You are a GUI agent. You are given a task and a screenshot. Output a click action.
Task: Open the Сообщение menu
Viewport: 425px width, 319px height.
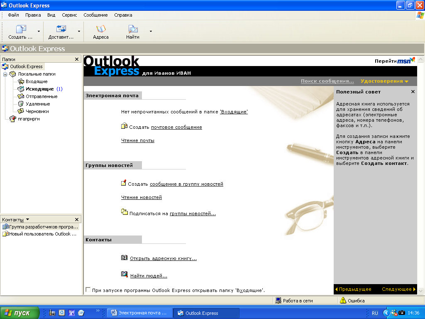pyautogui.click(x=95, y=15)
